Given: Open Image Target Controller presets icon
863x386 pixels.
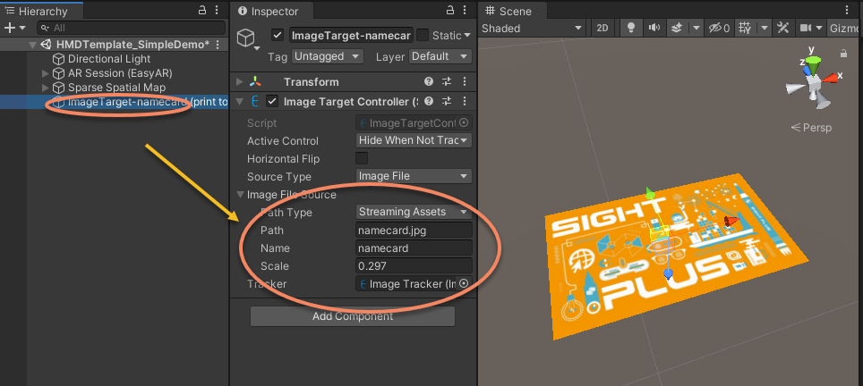Looking at the screenshot, I should point(447,101).
